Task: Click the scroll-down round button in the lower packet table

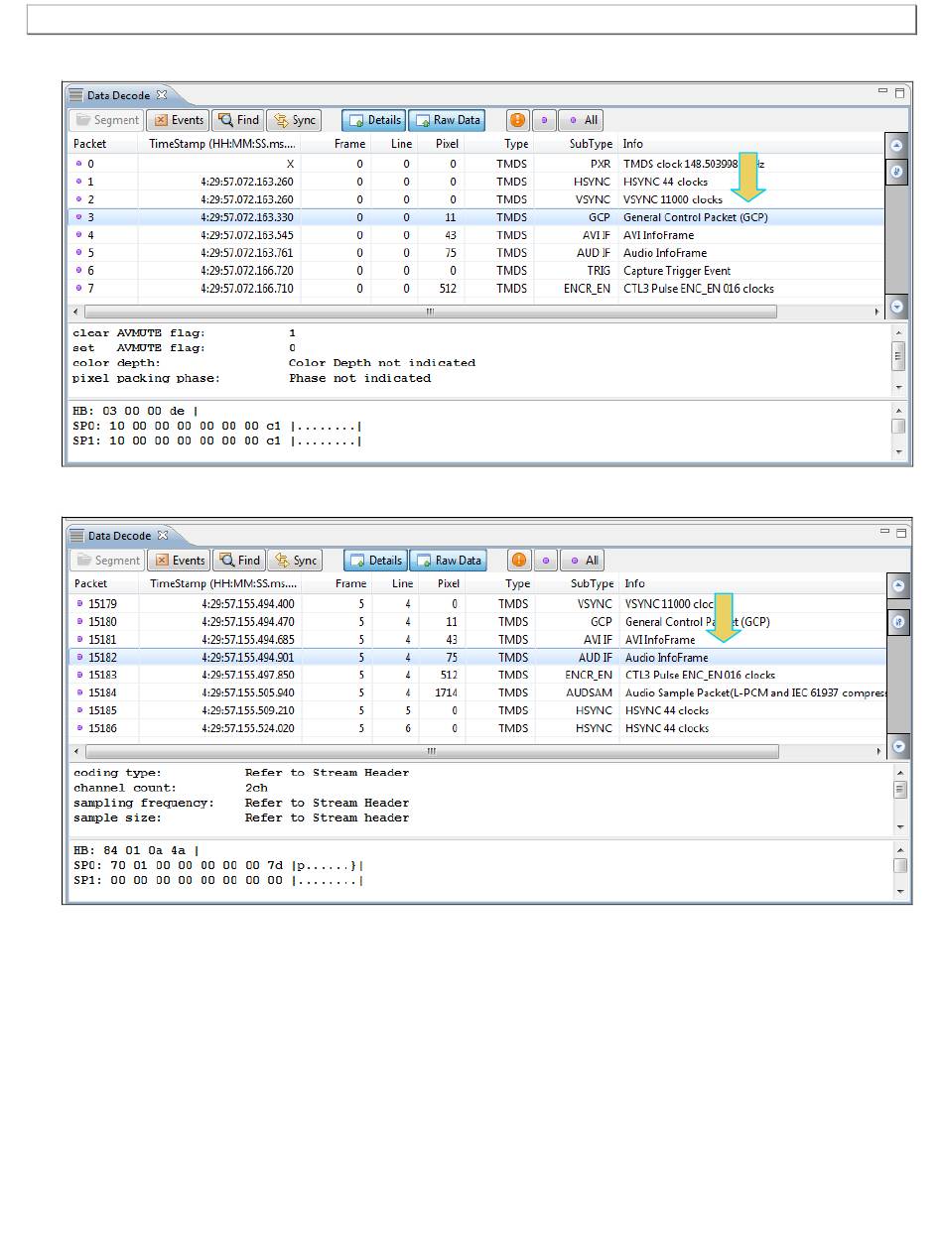Action: pos(899,746)
